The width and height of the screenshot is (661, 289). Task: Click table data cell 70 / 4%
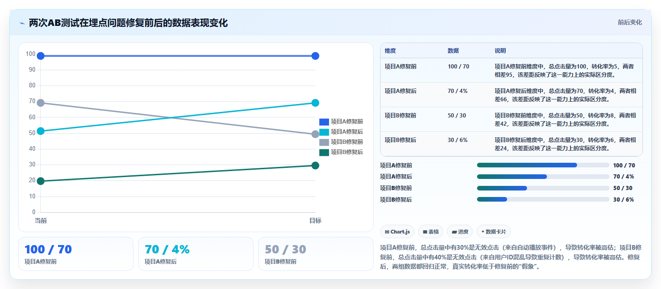458,91
